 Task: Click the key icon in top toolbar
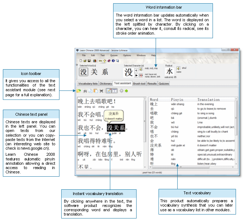click(x=100, y=61)
